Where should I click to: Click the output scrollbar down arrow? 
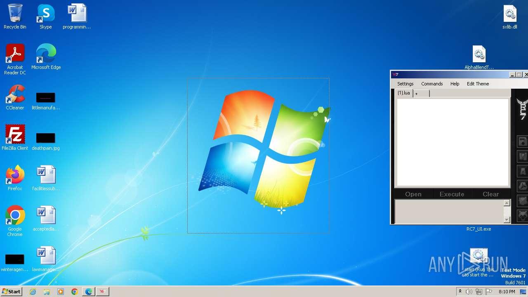click(x=507, y=220)
